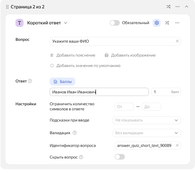Click the От minimum characters field

point(124,107)
